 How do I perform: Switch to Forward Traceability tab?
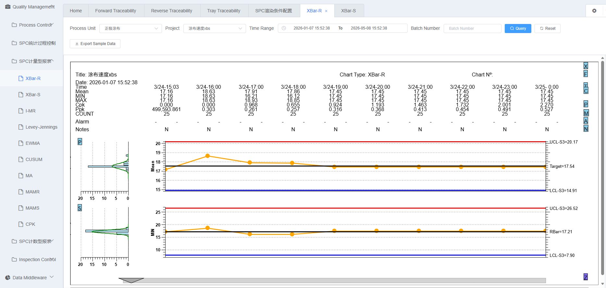(x=116, y=11)
